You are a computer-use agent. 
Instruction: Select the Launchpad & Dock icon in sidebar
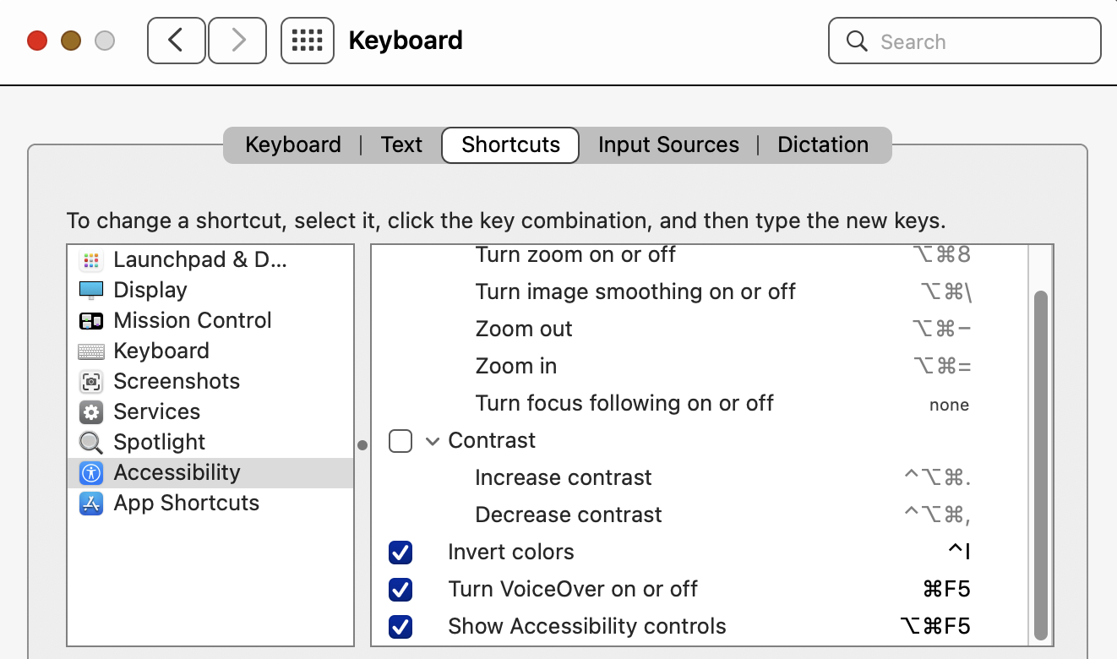tap(90, 260)
